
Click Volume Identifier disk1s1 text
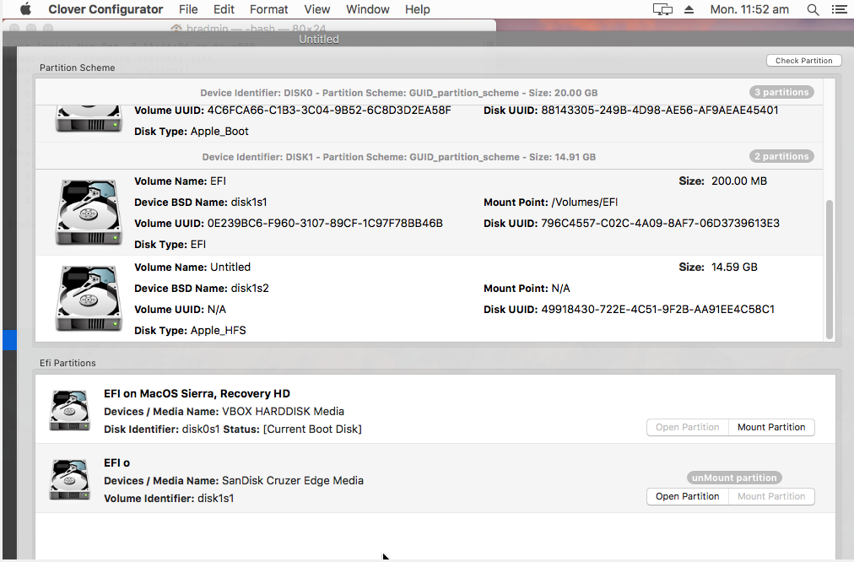tap(169, 498)
